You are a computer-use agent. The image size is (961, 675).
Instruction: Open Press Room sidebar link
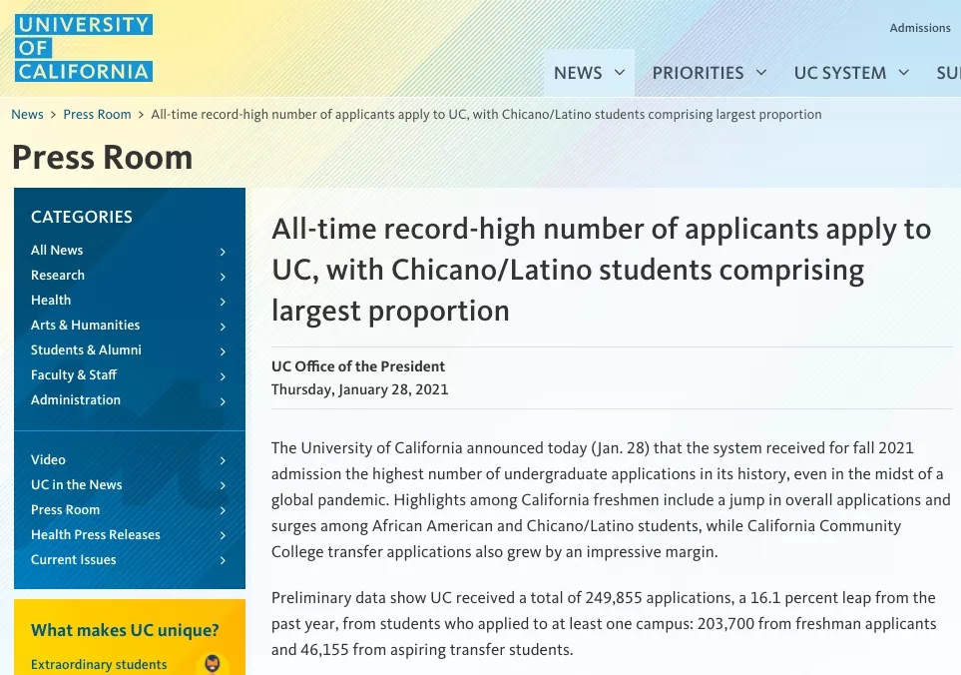[x=65, y=510]
